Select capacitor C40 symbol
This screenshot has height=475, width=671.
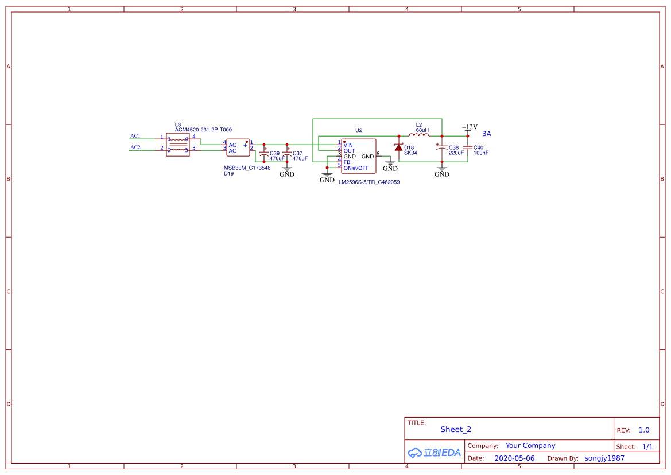tap(468, 148)
